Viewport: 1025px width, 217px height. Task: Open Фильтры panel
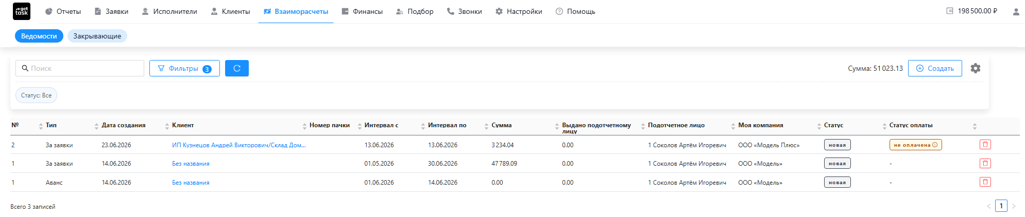184,68
